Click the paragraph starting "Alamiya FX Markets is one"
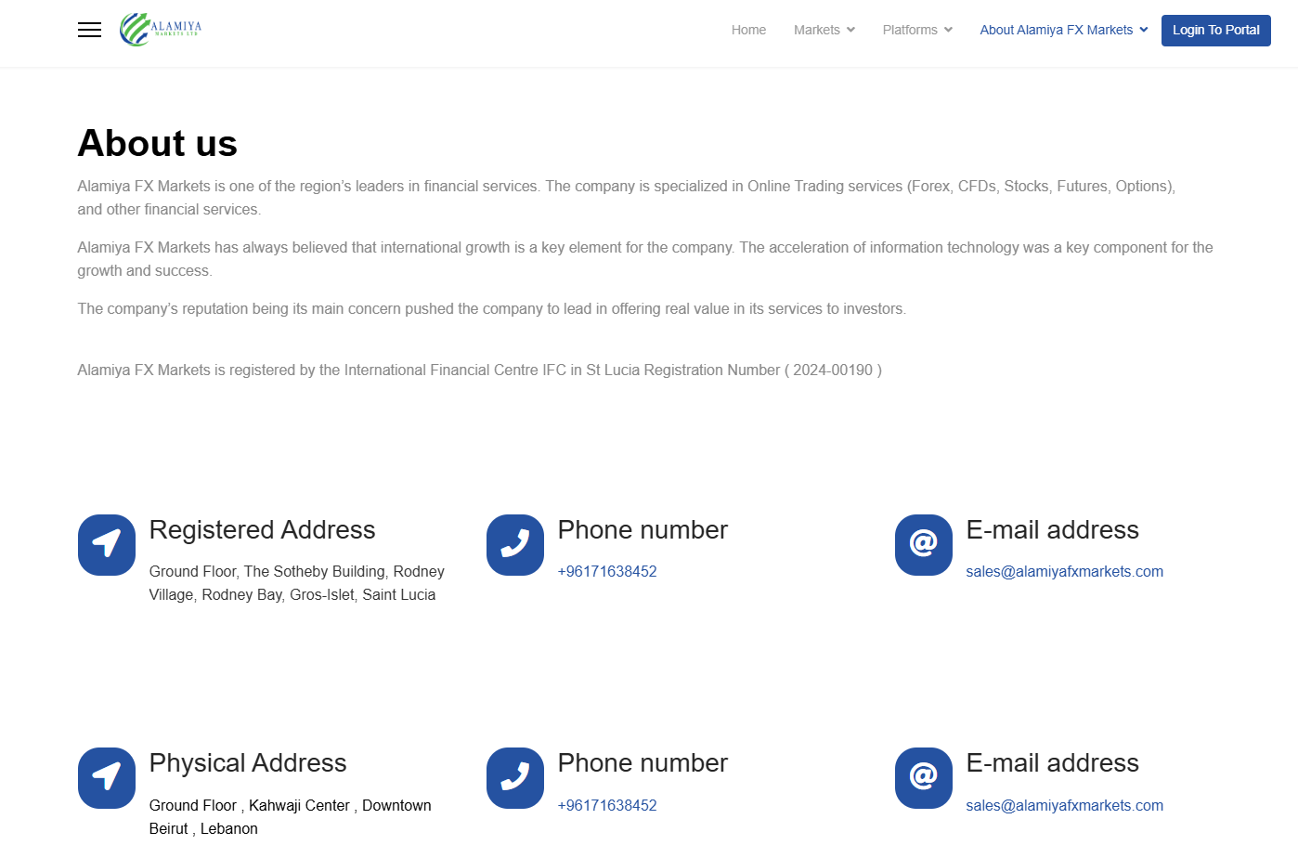The image size is (1298, 858). pos(627,198)
